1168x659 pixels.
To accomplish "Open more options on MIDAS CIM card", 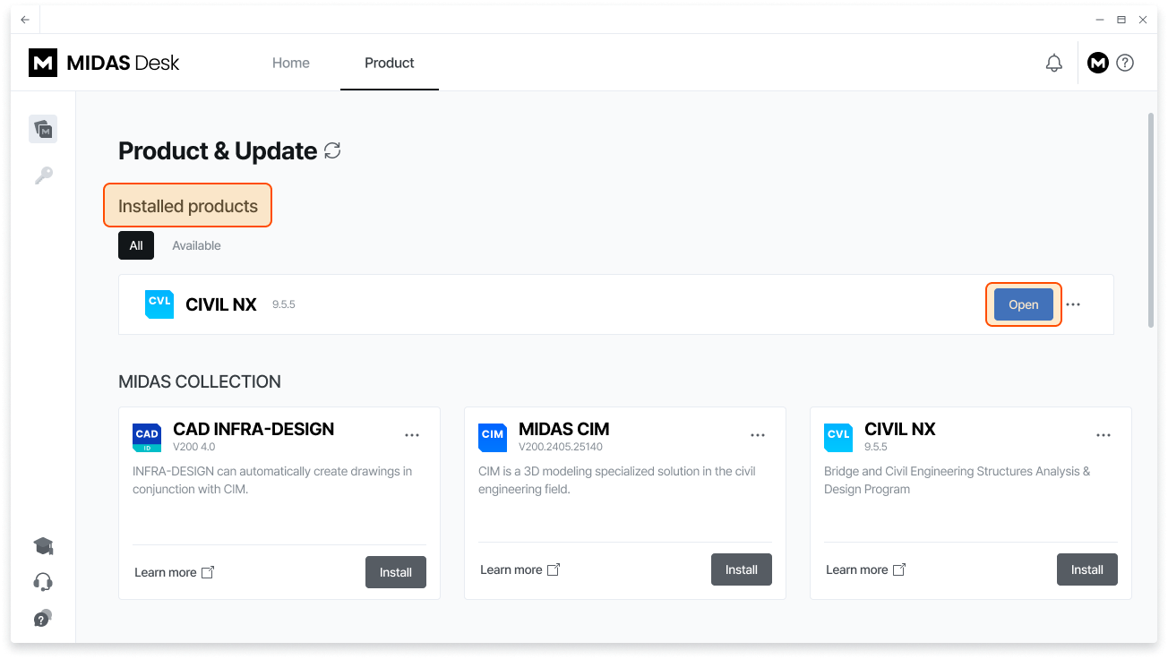I will [758, 435].
